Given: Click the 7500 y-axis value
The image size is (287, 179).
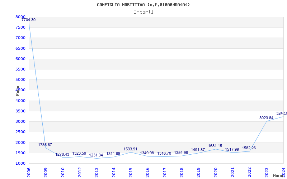Looking at the screenshot, I should [x=20, y=28].
